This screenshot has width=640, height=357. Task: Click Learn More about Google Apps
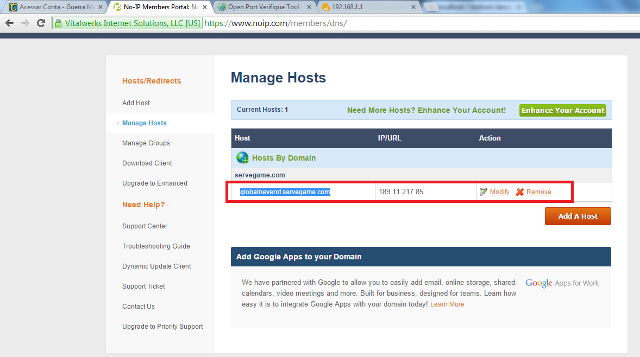click(x=447, y=304)
